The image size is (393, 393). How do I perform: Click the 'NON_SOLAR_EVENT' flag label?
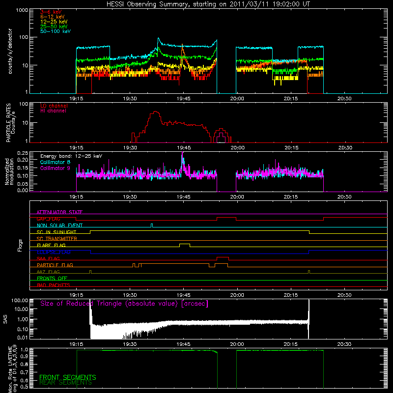point(59,225)
